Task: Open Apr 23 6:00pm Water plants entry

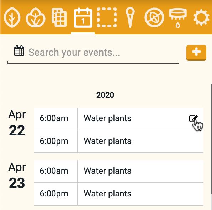Action: tap(119, 194)
